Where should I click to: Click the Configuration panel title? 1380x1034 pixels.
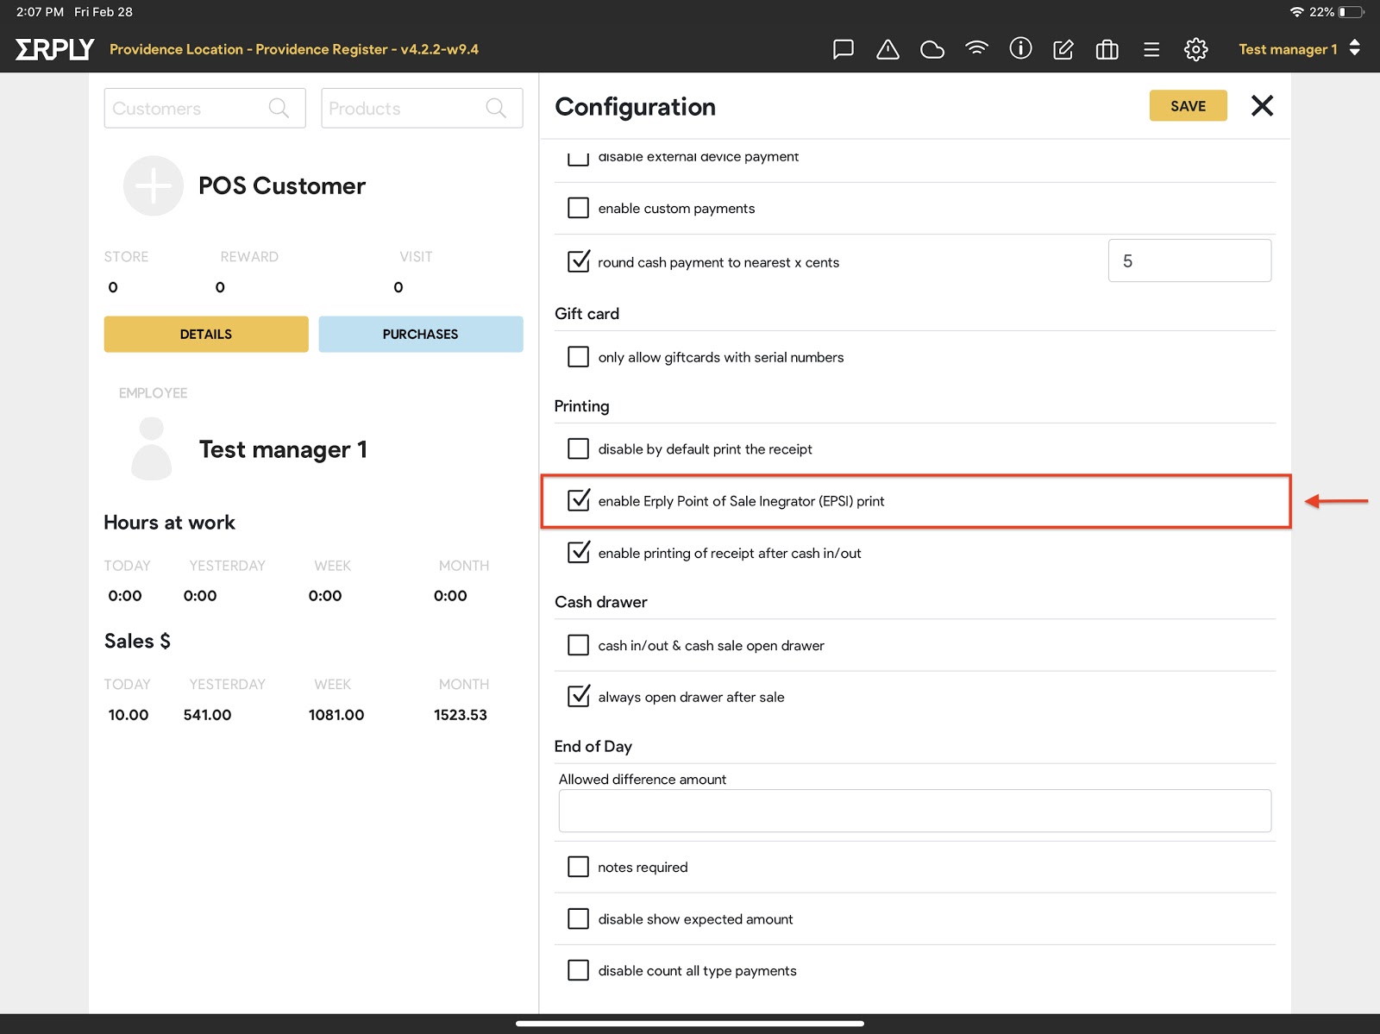point(635,107)
